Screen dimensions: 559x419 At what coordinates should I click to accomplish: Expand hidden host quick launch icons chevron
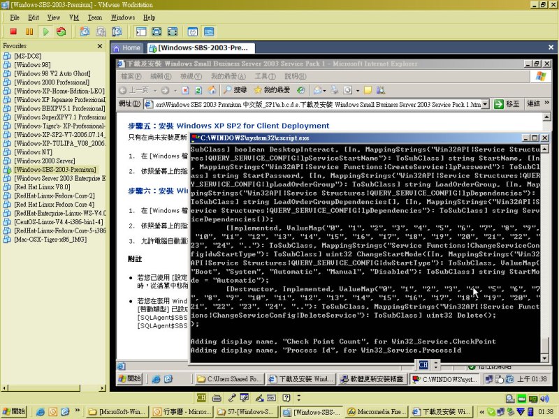coord(77,411)
